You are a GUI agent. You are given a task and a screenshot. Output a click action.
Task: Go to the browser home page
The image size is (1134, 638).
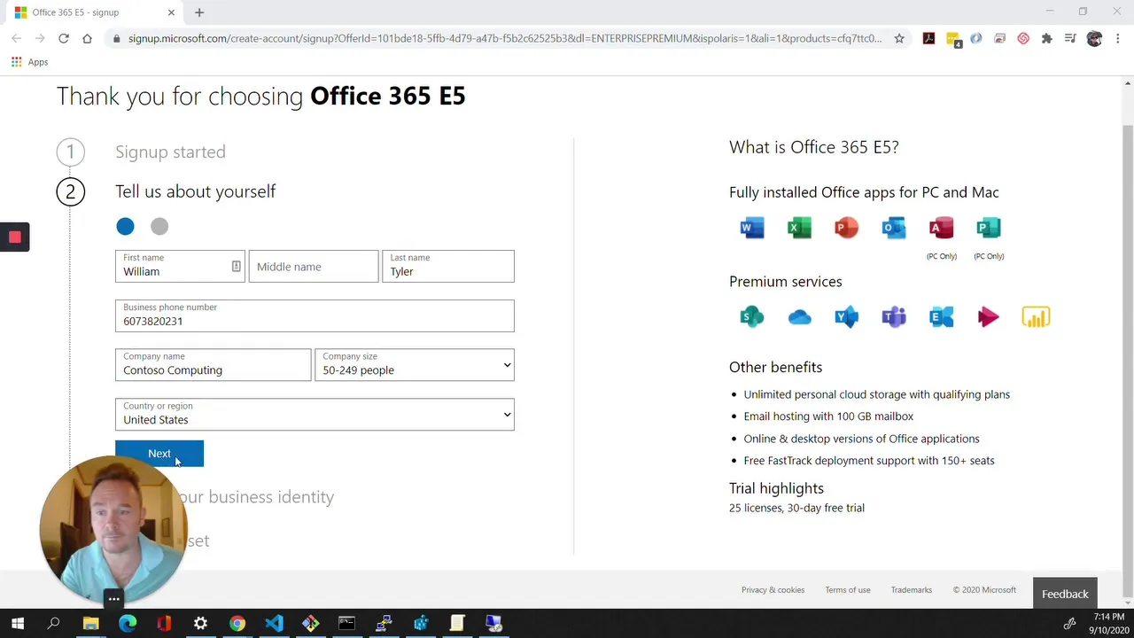point(87,38)
